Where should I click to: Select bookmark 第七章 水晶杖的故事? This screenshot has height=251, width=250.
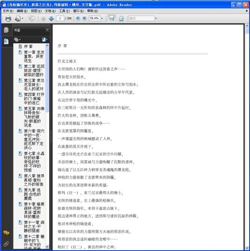click(34, 162)
